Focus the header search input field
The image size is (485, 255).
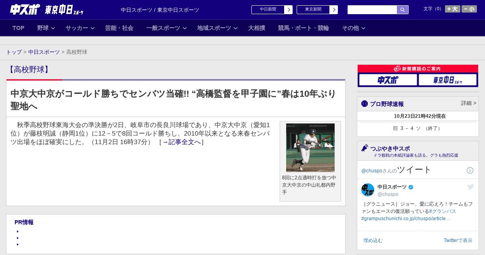pyautogui.click(x=372, y=10)
